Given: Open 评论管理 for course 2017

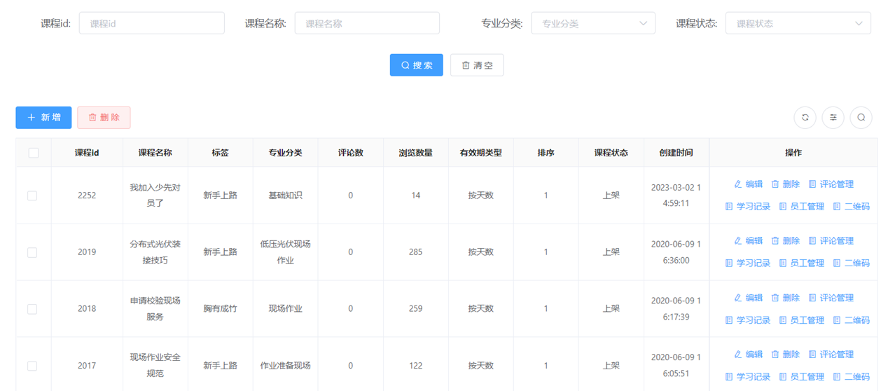Looking at the screenshot, I should tap(831, 355).
